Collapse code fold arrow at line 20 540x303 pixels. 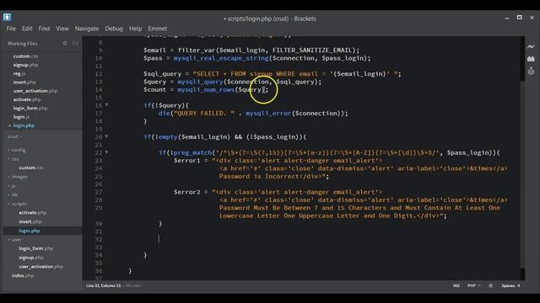(106, 136)
